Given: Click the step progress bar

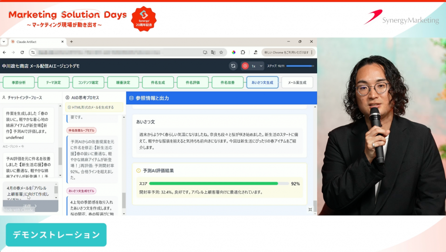Looking at the screenshot, I should pos(300,66).
